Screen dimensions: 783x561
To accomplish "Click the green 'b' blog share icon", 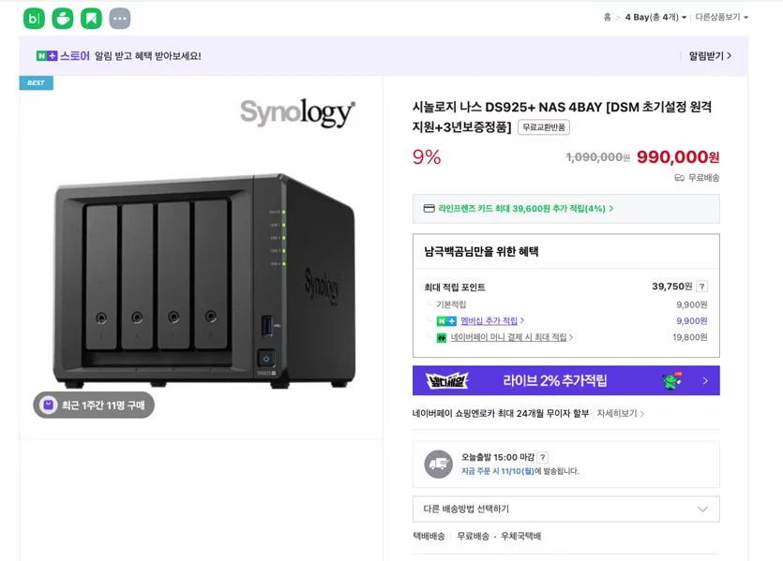I will point(34,19).
